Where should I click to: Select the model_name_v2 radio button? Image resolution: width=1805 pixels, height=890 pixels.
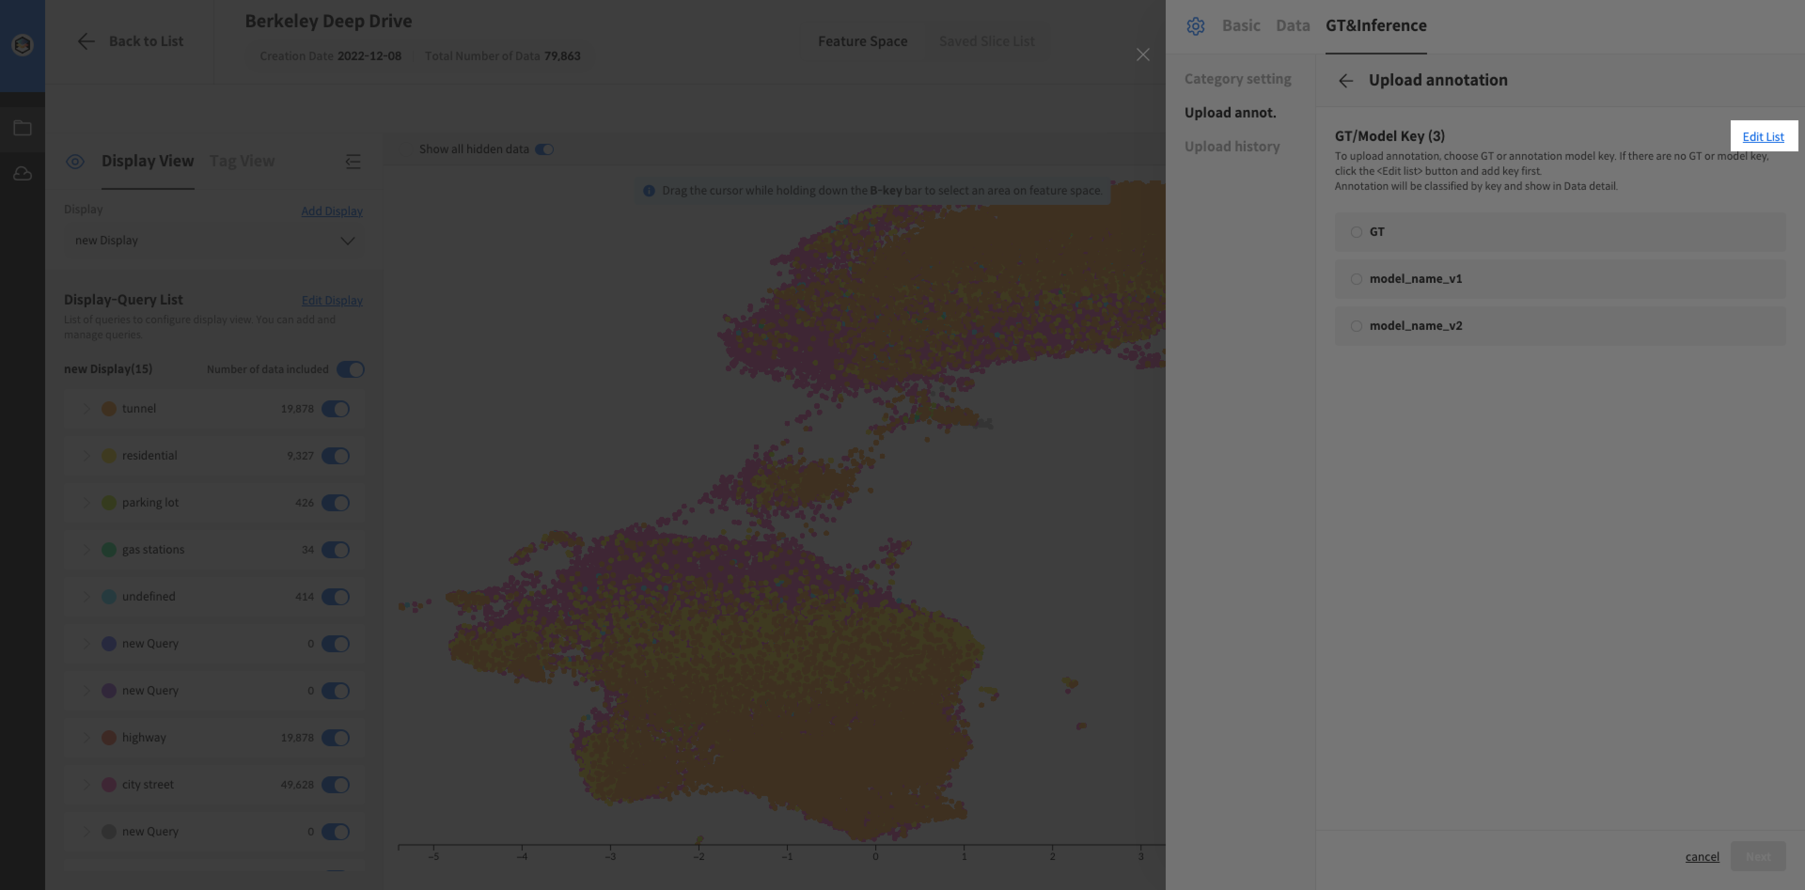(x=1357, y=326)
